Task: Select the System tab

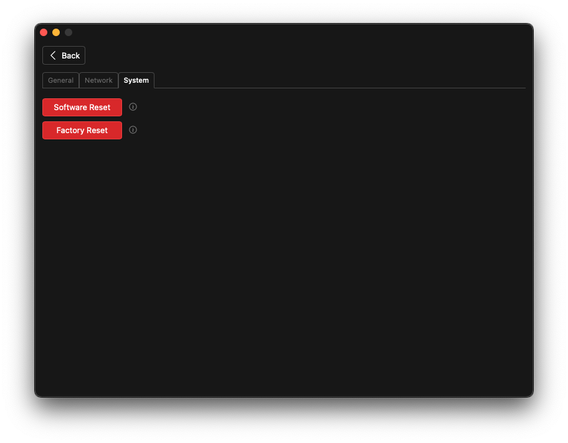Action: [136, 80]
